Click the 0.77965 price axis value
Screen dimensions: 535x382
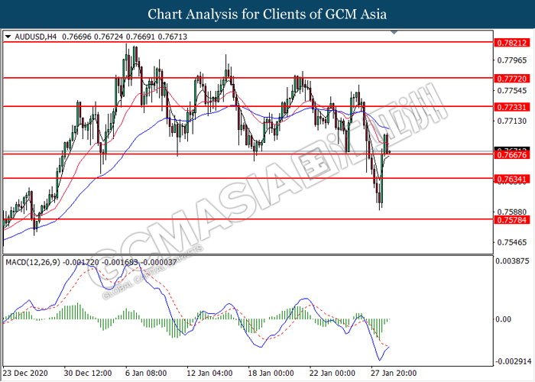coord(513,60)
